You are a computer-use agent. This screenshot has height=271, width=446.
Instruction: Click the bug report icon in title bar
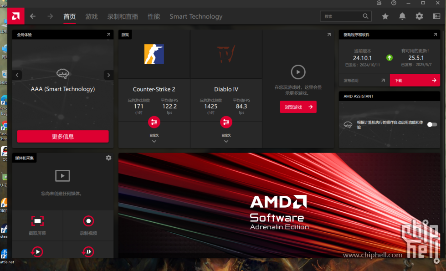coord(379,3)
